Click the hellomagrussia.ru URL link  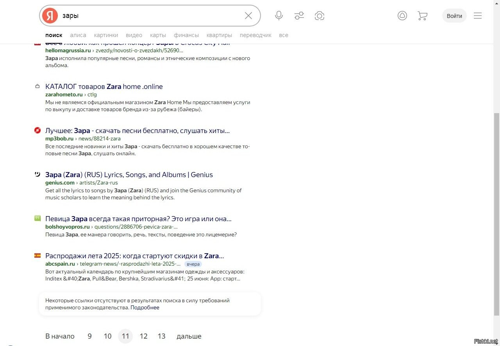[x=114, y=50]
